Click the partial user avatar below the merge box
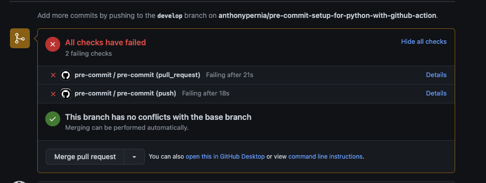This screenshot has width=486, height=183. [x=20, y=182]
